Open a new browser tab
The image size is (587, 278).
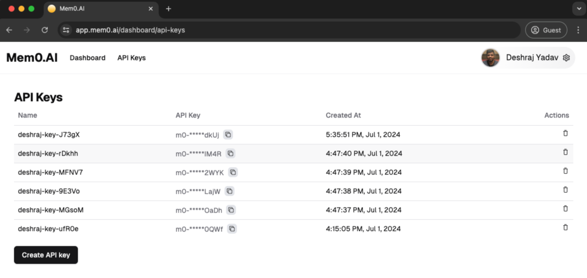(168, 9)
